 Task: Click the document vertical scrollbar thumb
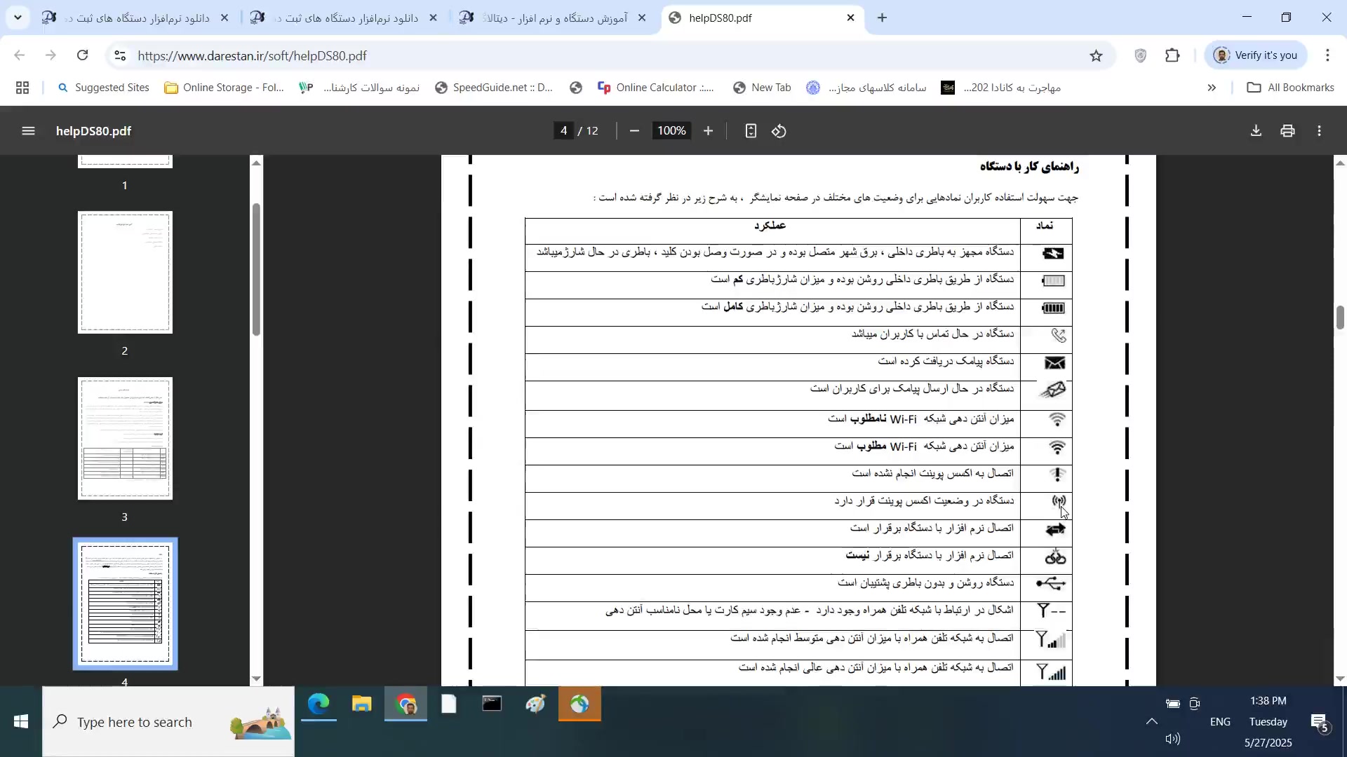[1339, 317]
